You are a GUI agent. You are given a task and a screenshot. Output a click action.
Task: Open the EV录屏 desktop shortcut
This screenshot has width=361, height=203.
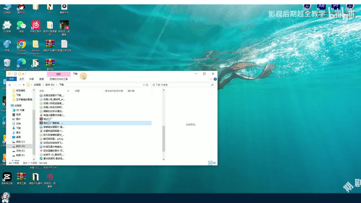pyautogui.click(x=7, y=27)
